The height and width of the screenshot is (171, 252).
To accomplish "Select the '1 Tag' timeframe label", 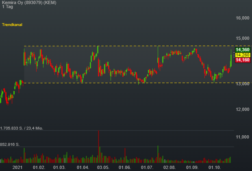I will [8, 7].
